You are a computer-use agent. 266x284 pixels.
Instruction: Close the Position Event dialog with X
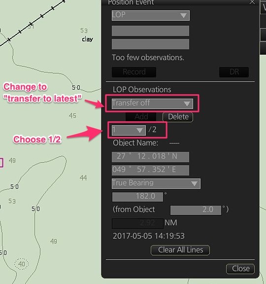pos(252,2)
